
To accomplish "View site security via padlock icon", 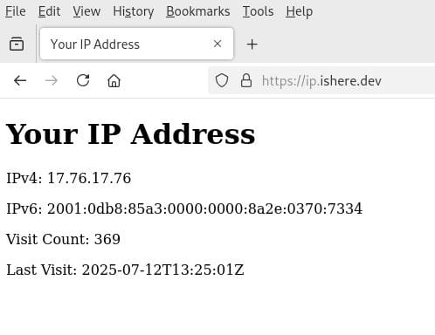I will (246, 80).
